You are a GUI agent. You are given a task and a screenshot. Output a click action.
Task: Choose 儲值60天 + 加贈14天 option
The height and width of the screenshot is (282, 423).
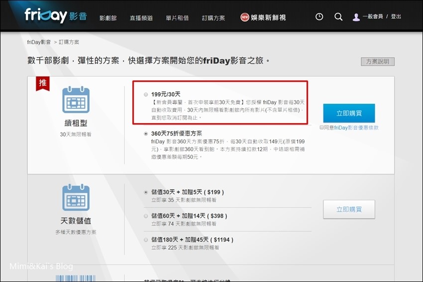tap(145, 216)
